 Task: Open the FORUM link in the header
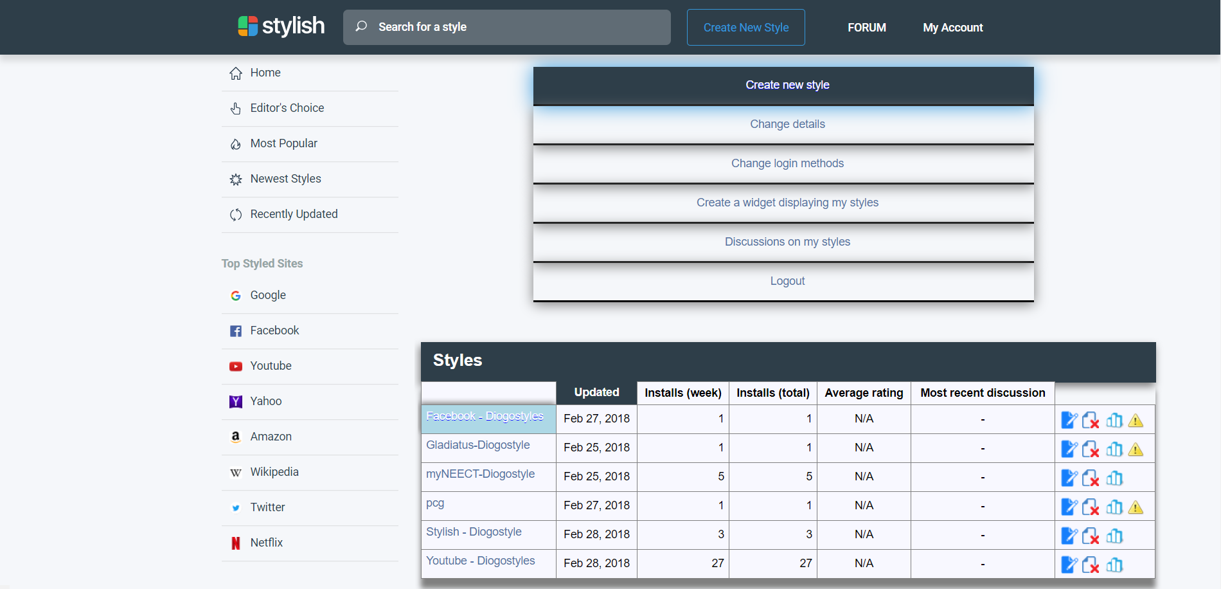(x=866, y=28)
